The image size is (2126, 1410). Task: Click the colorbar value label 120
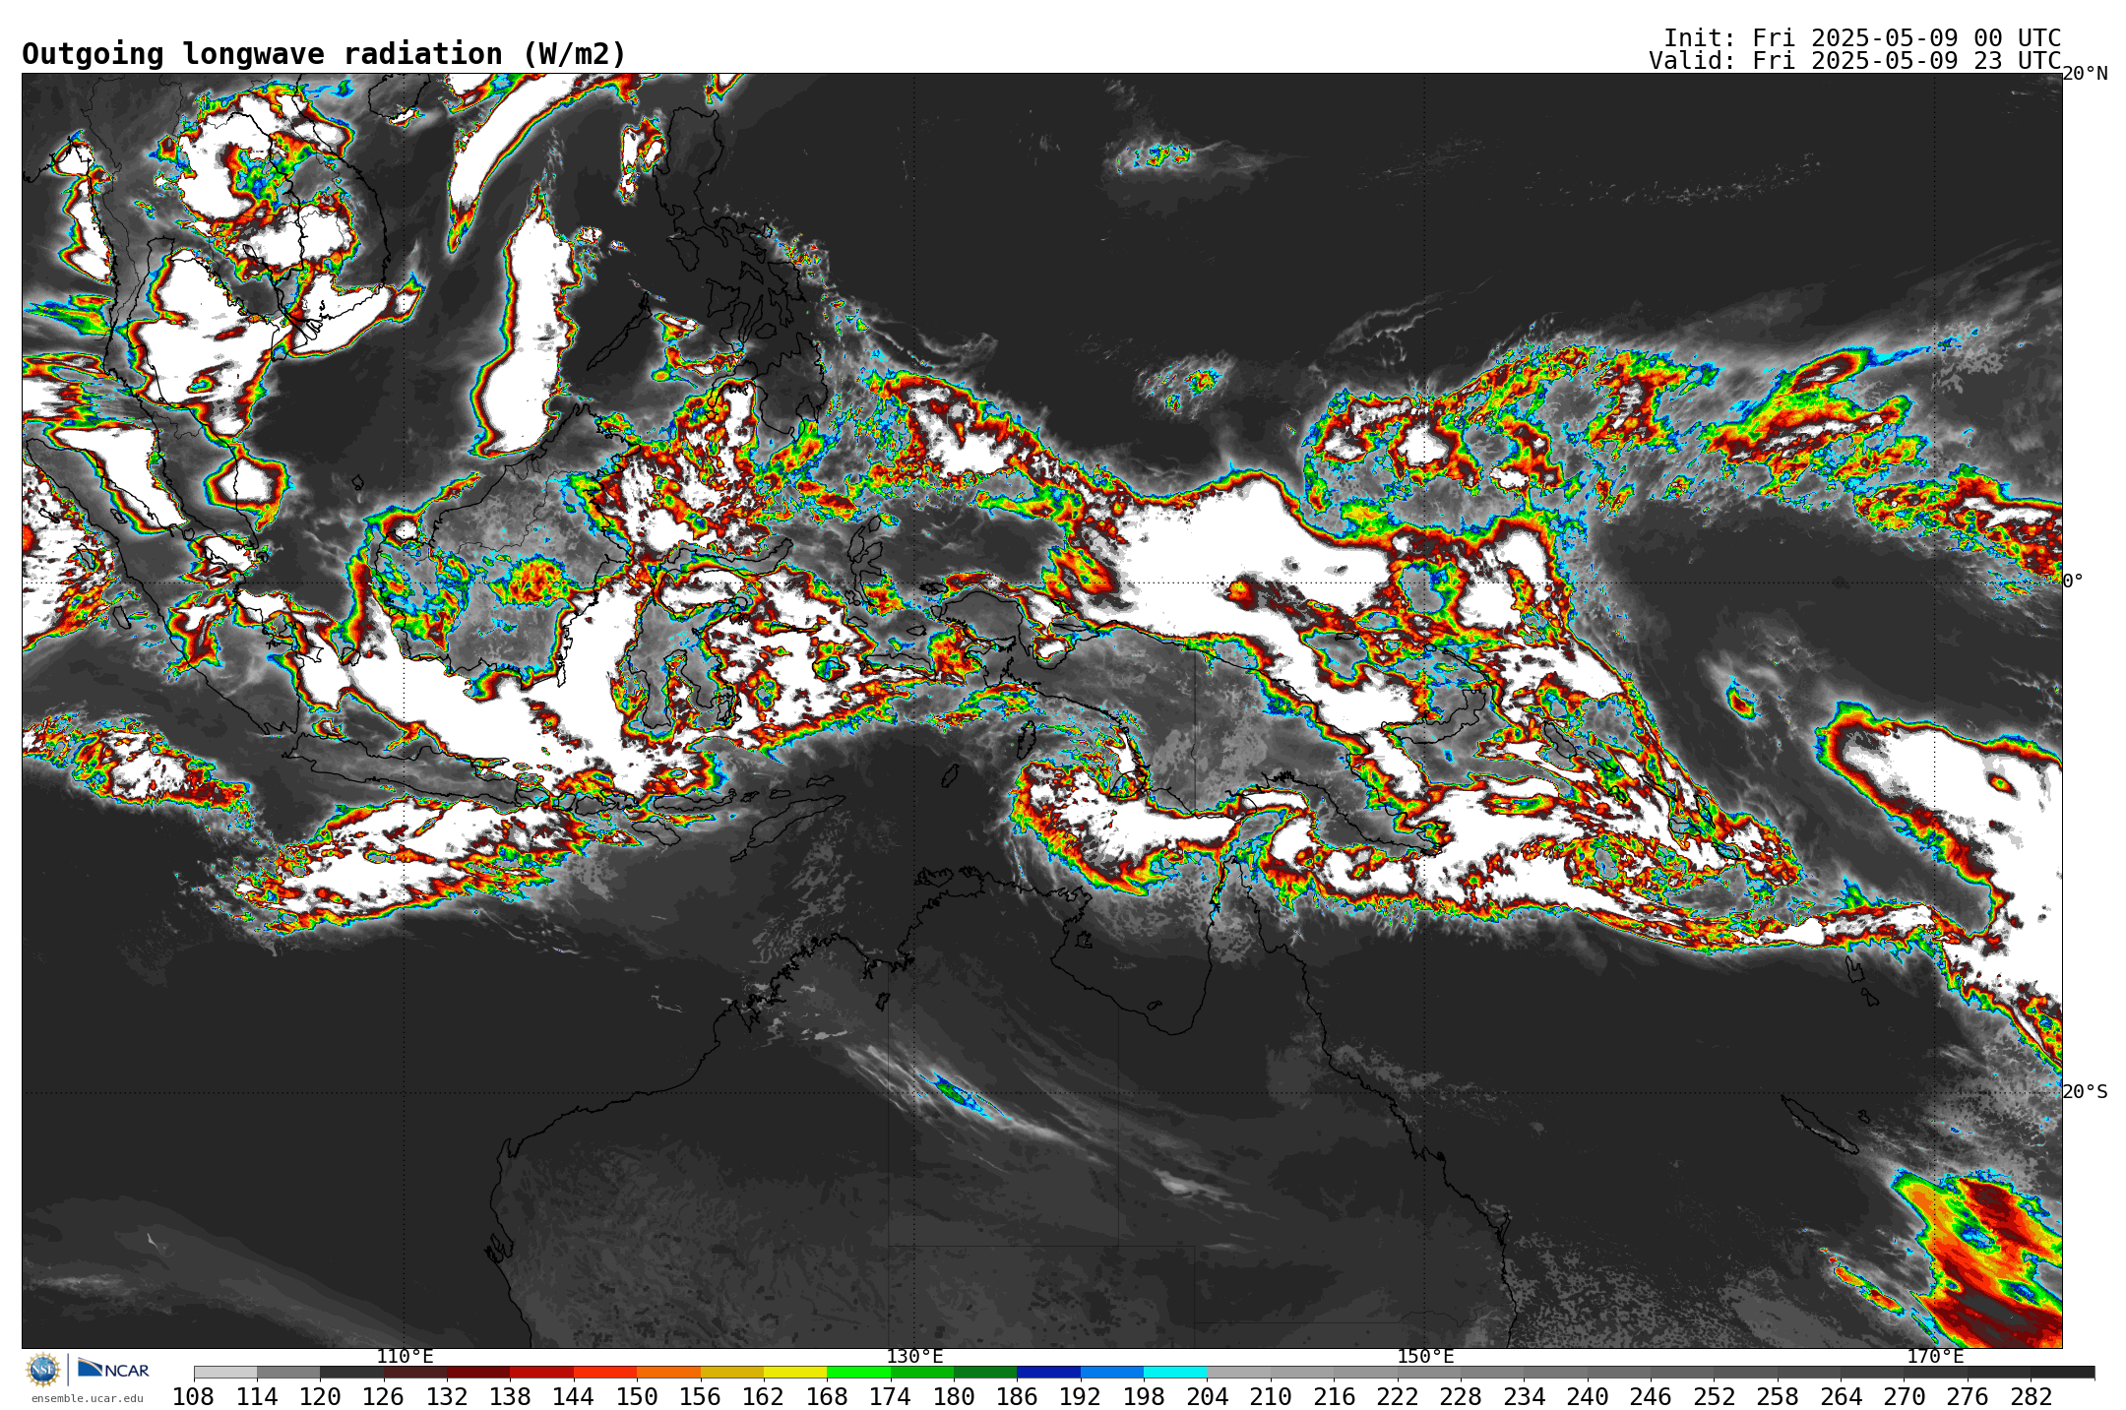coord(320,1397)
